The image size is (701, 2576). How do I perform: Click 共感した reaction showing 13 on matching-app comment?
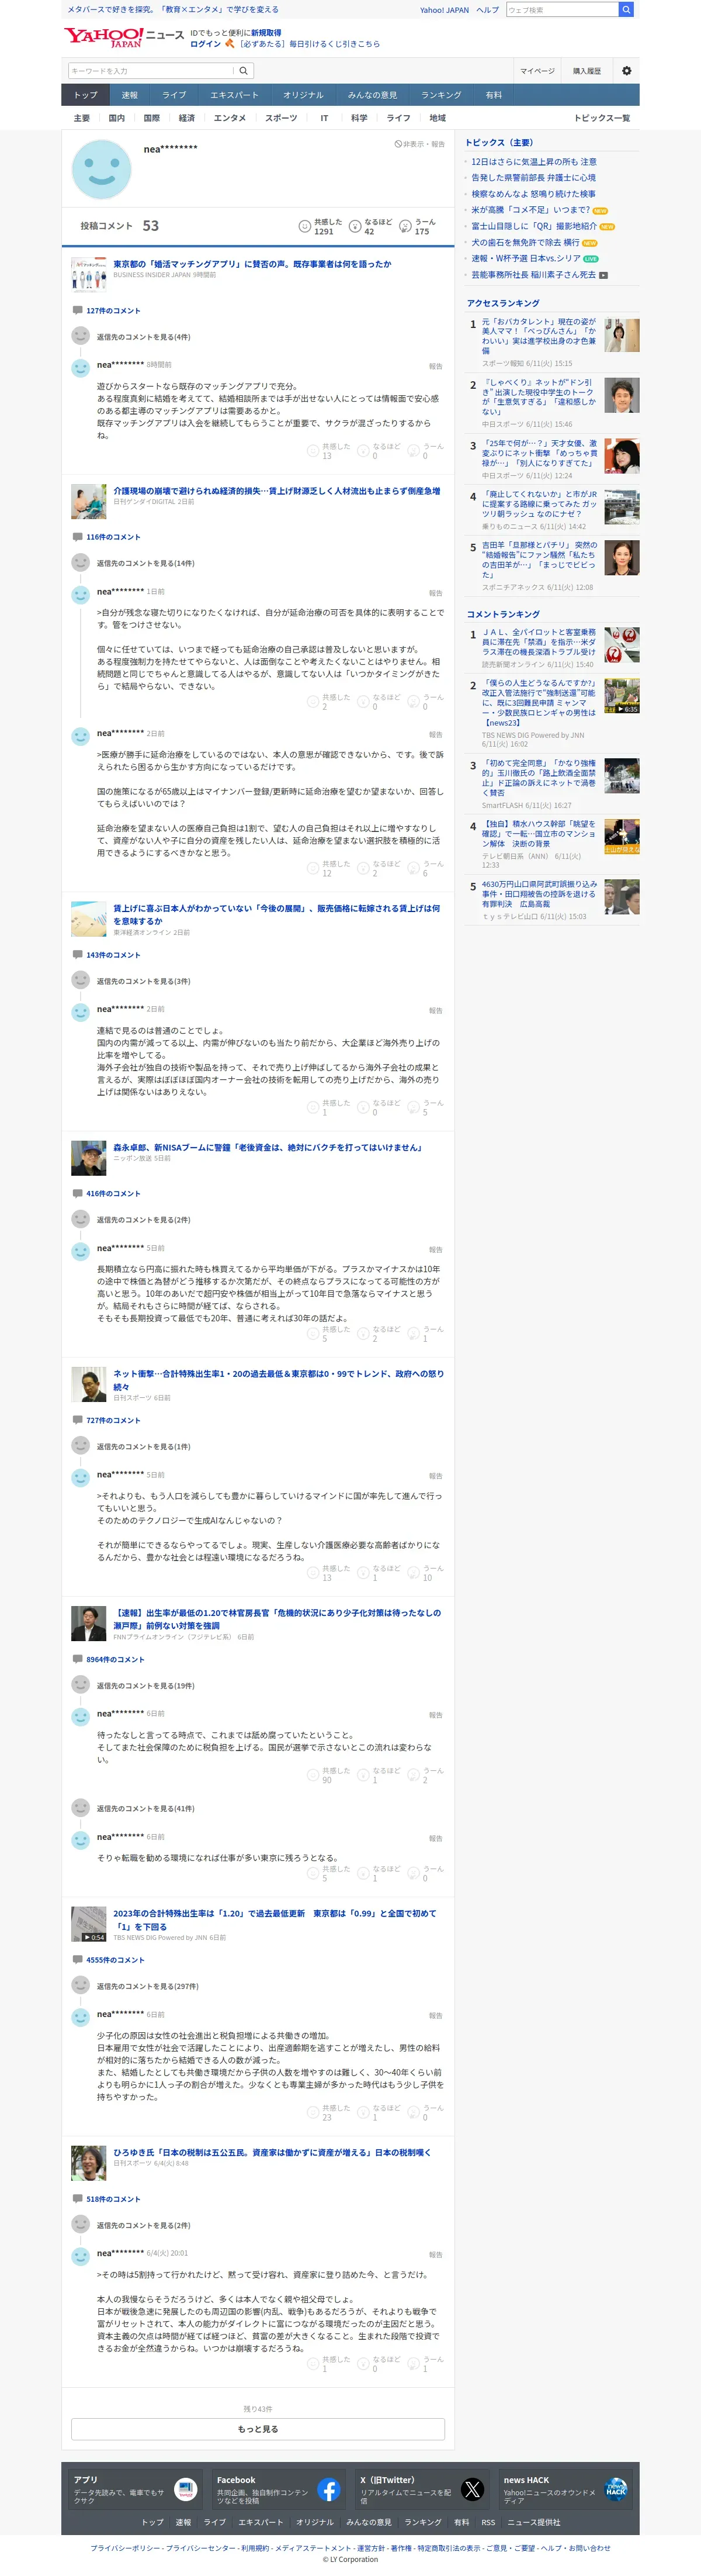click(x=328, y=451)
